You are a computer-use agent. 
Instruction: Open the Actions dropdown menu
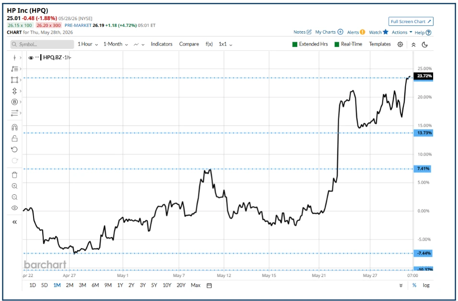click(402, 32)
